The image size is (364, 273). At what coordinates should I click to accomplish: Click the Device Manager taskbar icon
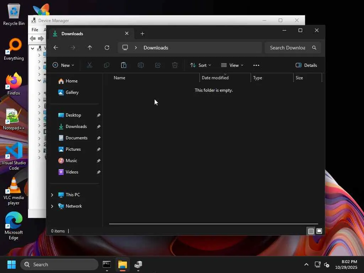coord(138,264)
